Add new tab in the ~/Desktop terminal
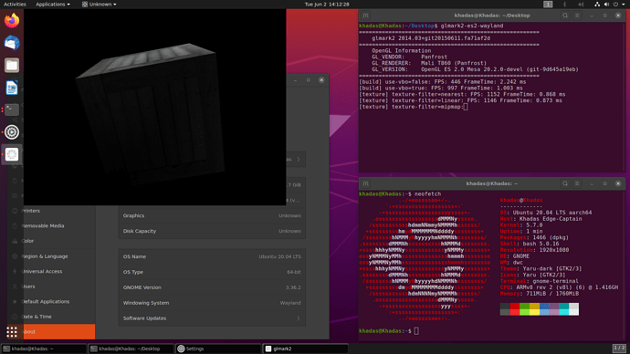 coord(365,16)
